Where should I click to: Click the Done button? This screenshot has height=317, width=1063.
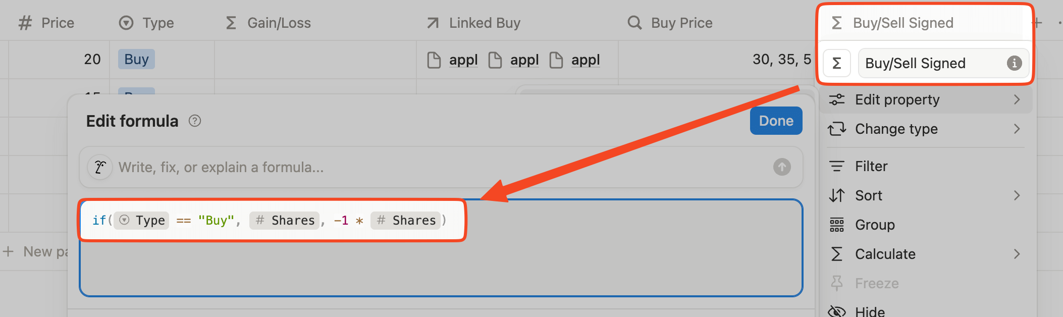[776, 121]
